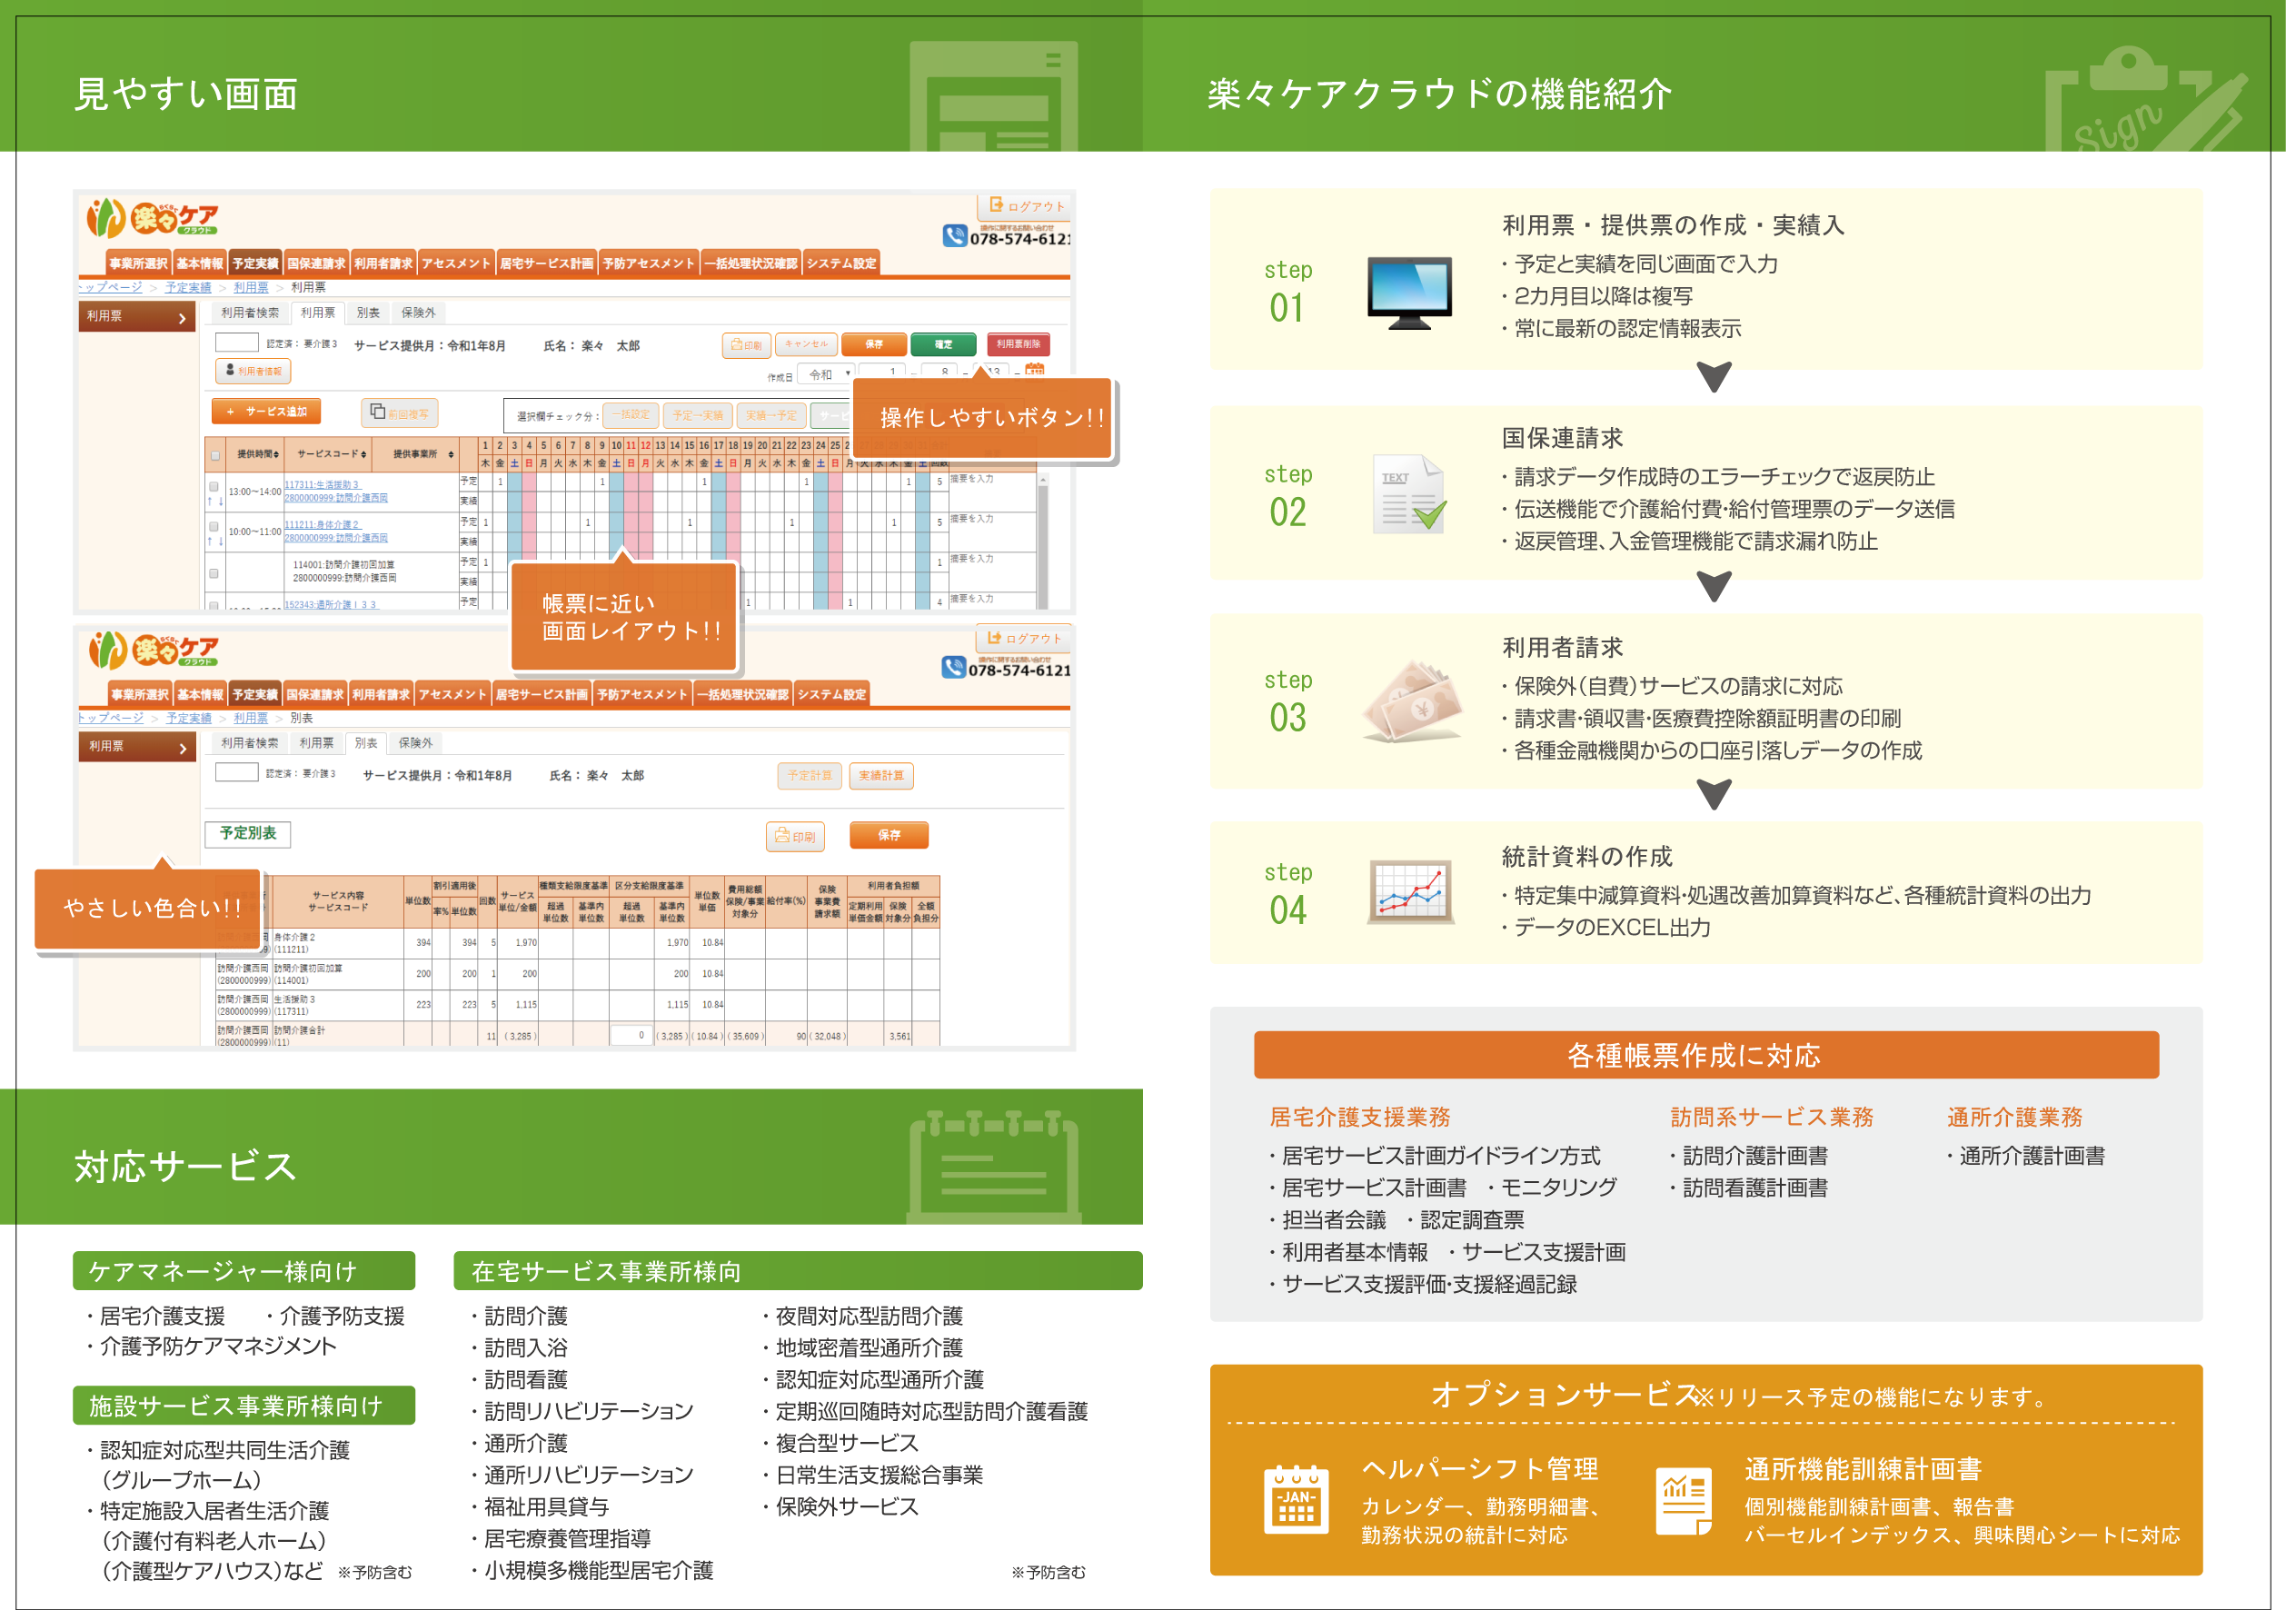Click the logout icon in the 別表 screenshot
This screenshot has width=2286, height=1610.
994,637
